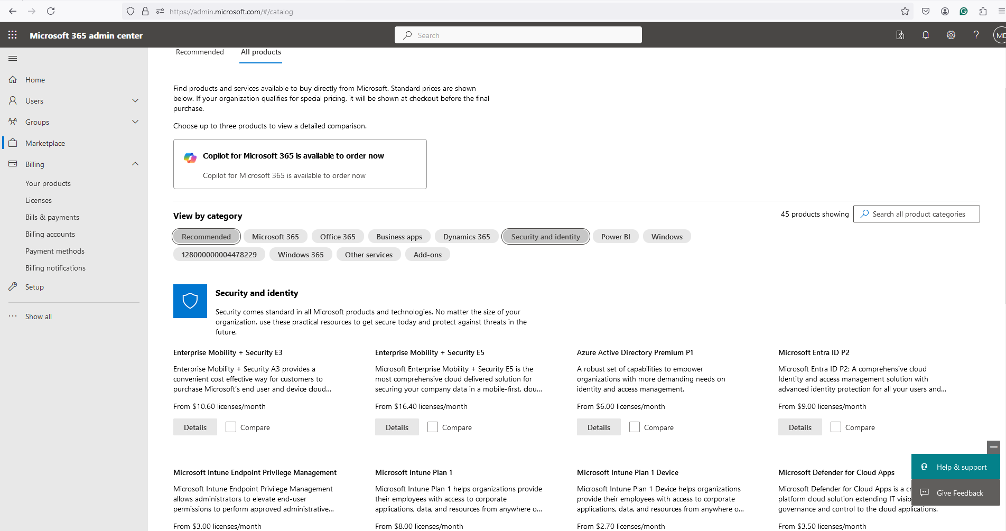Click the Groups icon in sidebar
Viewport: 1006px width, 531px height.
coord(13,122)
